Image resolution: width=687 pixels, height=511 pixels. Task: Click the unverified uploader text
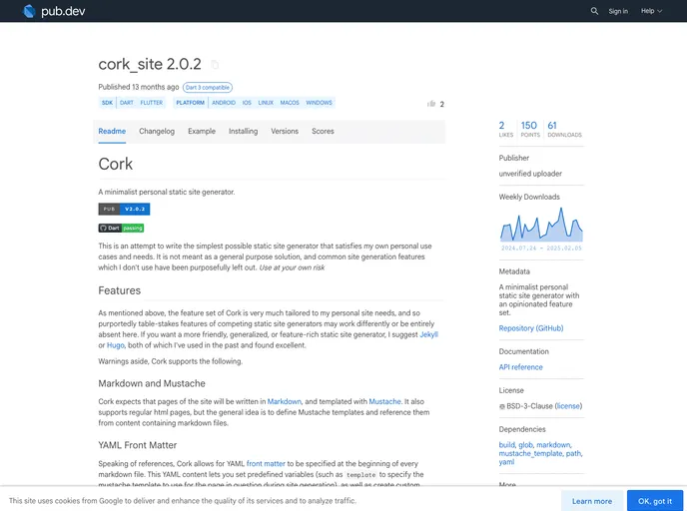530,174
